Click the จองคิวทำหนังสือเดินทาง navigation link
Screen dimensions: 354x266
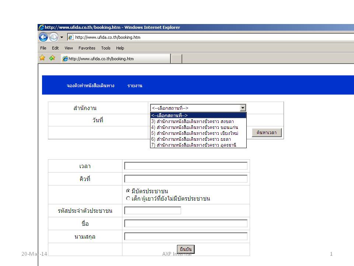pos(90,85)
